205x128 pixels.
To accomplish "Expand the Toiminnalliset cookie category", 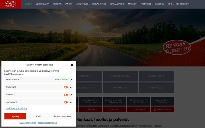I will (71, 80).
